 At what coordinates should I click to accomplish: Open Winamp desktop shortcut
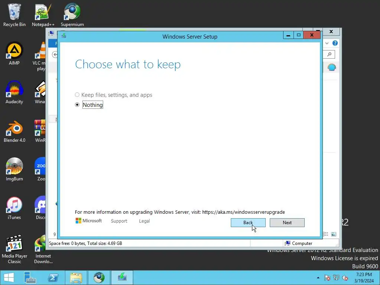click(40, 92)
